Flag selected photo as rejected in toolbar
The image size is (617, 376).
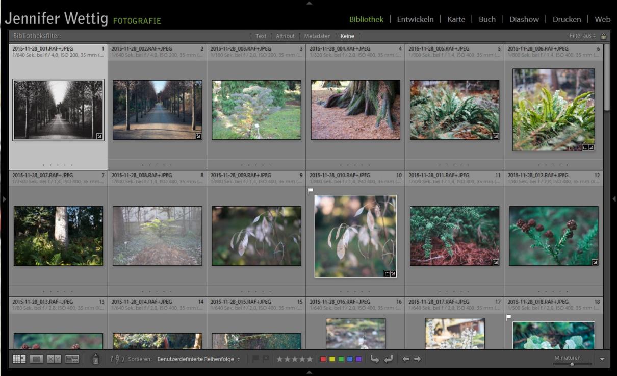(266, 359)
